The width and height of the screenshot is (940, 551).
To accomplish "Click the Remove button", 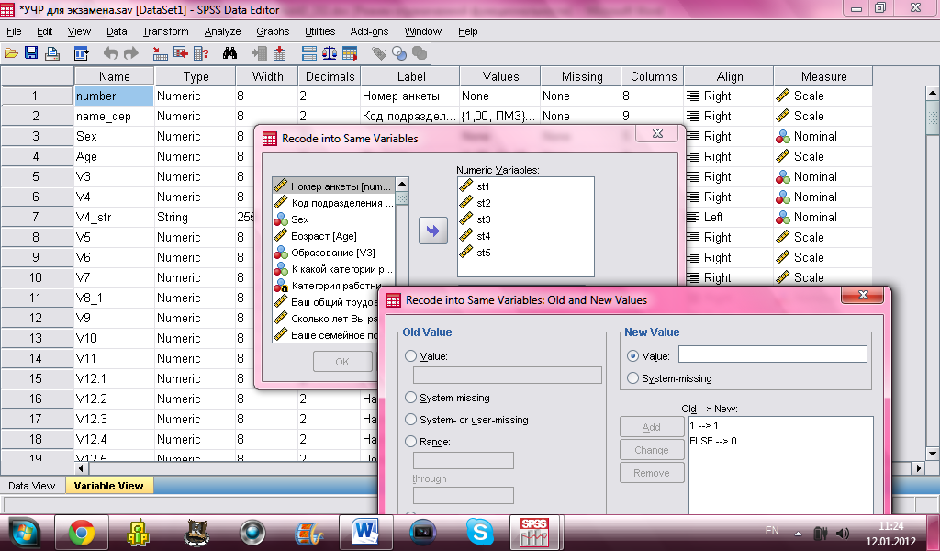I will coord(652,472).
